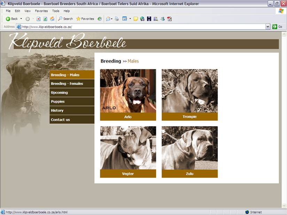
Task: Open the Favorites menu
Action: [x=41, y=11]
